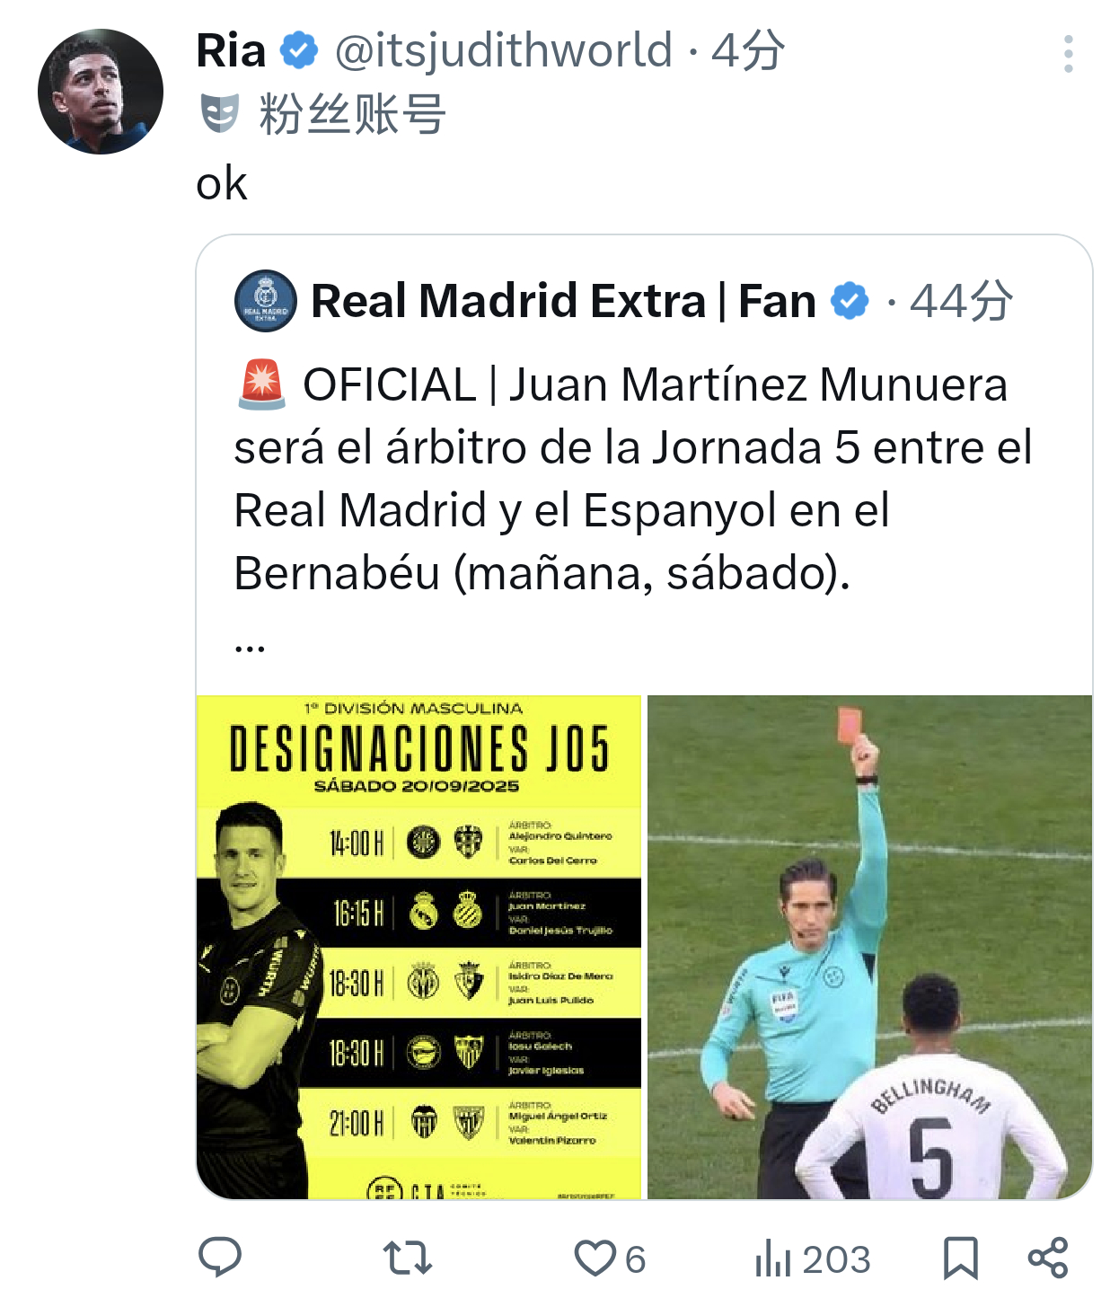
Task: Click Real Madrid Extra verified badge
Action: pyautogui.click(x=850, y=301)
